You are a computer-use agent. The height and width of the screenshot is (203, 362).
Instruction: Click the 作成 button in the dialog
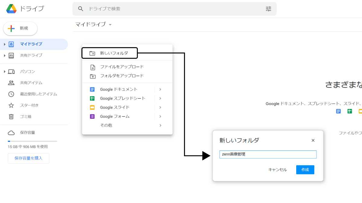(305, 170)
